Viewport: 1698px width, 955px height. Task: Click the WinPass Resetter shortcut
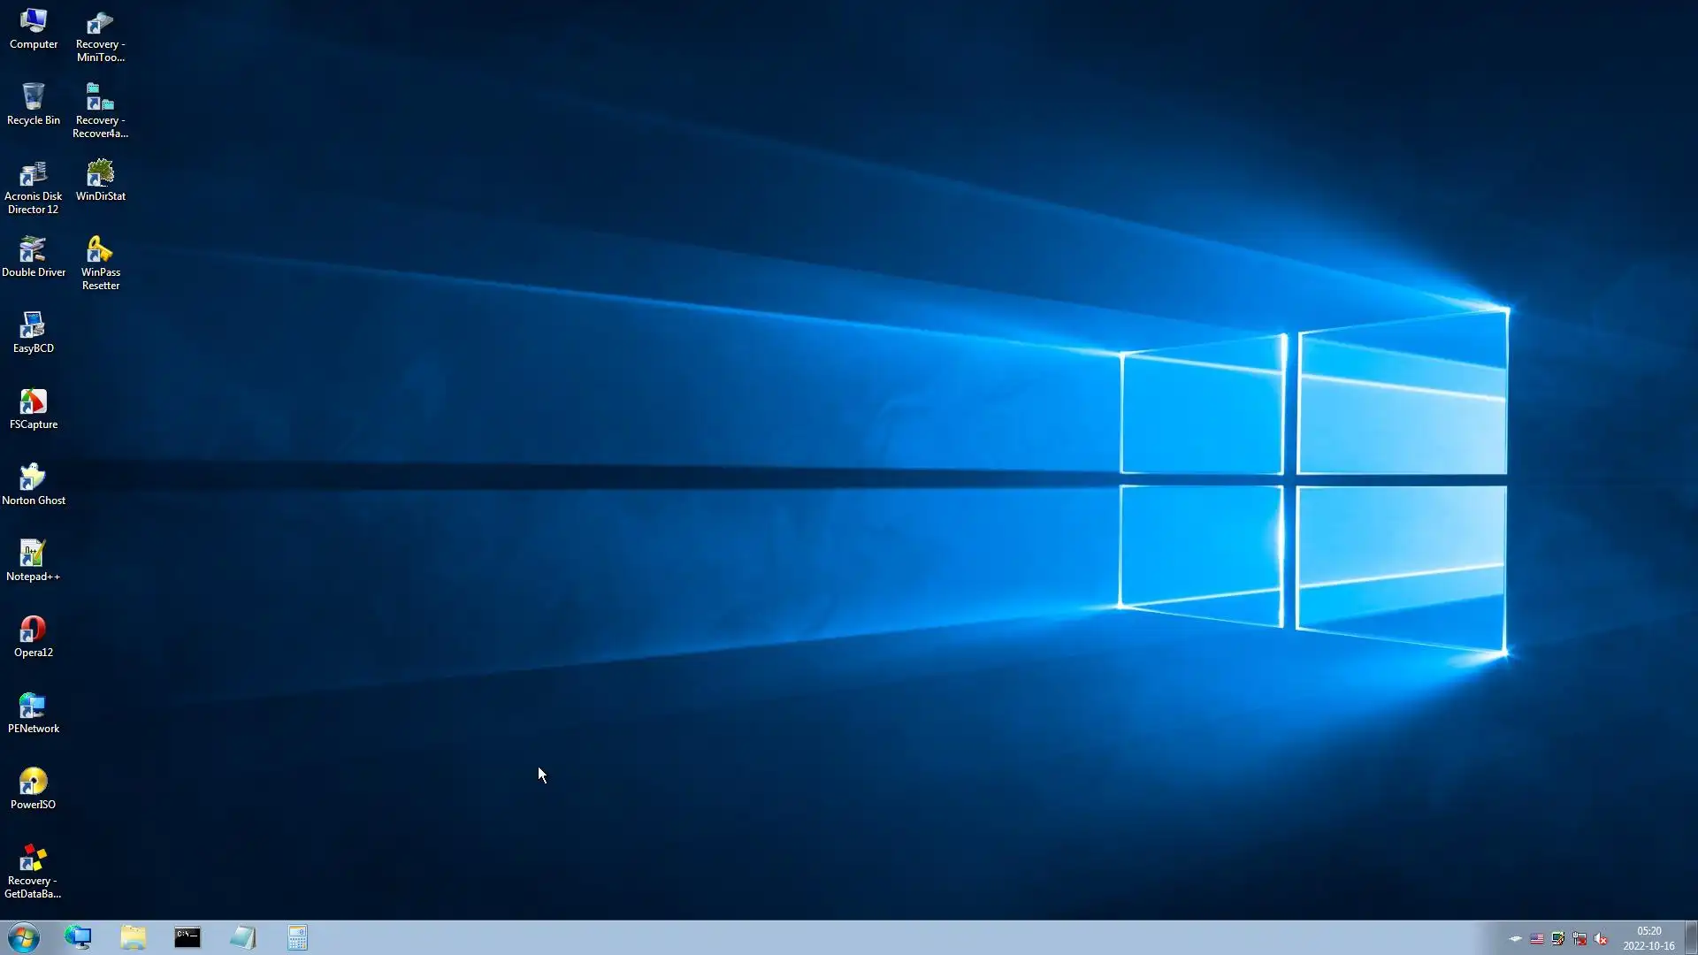(x=100, y=262)
